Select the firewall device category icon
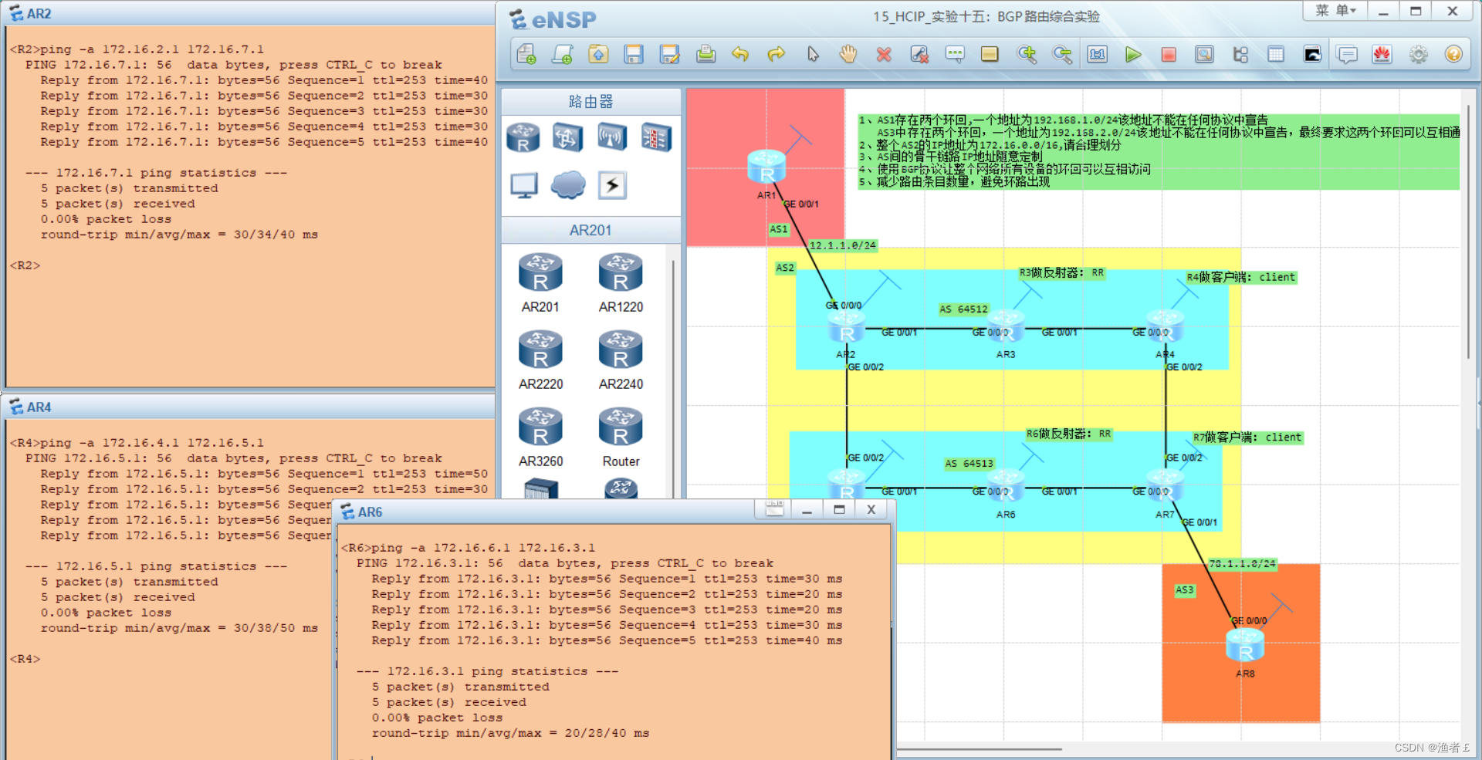The image size is (1482, 760). point(656,138)
